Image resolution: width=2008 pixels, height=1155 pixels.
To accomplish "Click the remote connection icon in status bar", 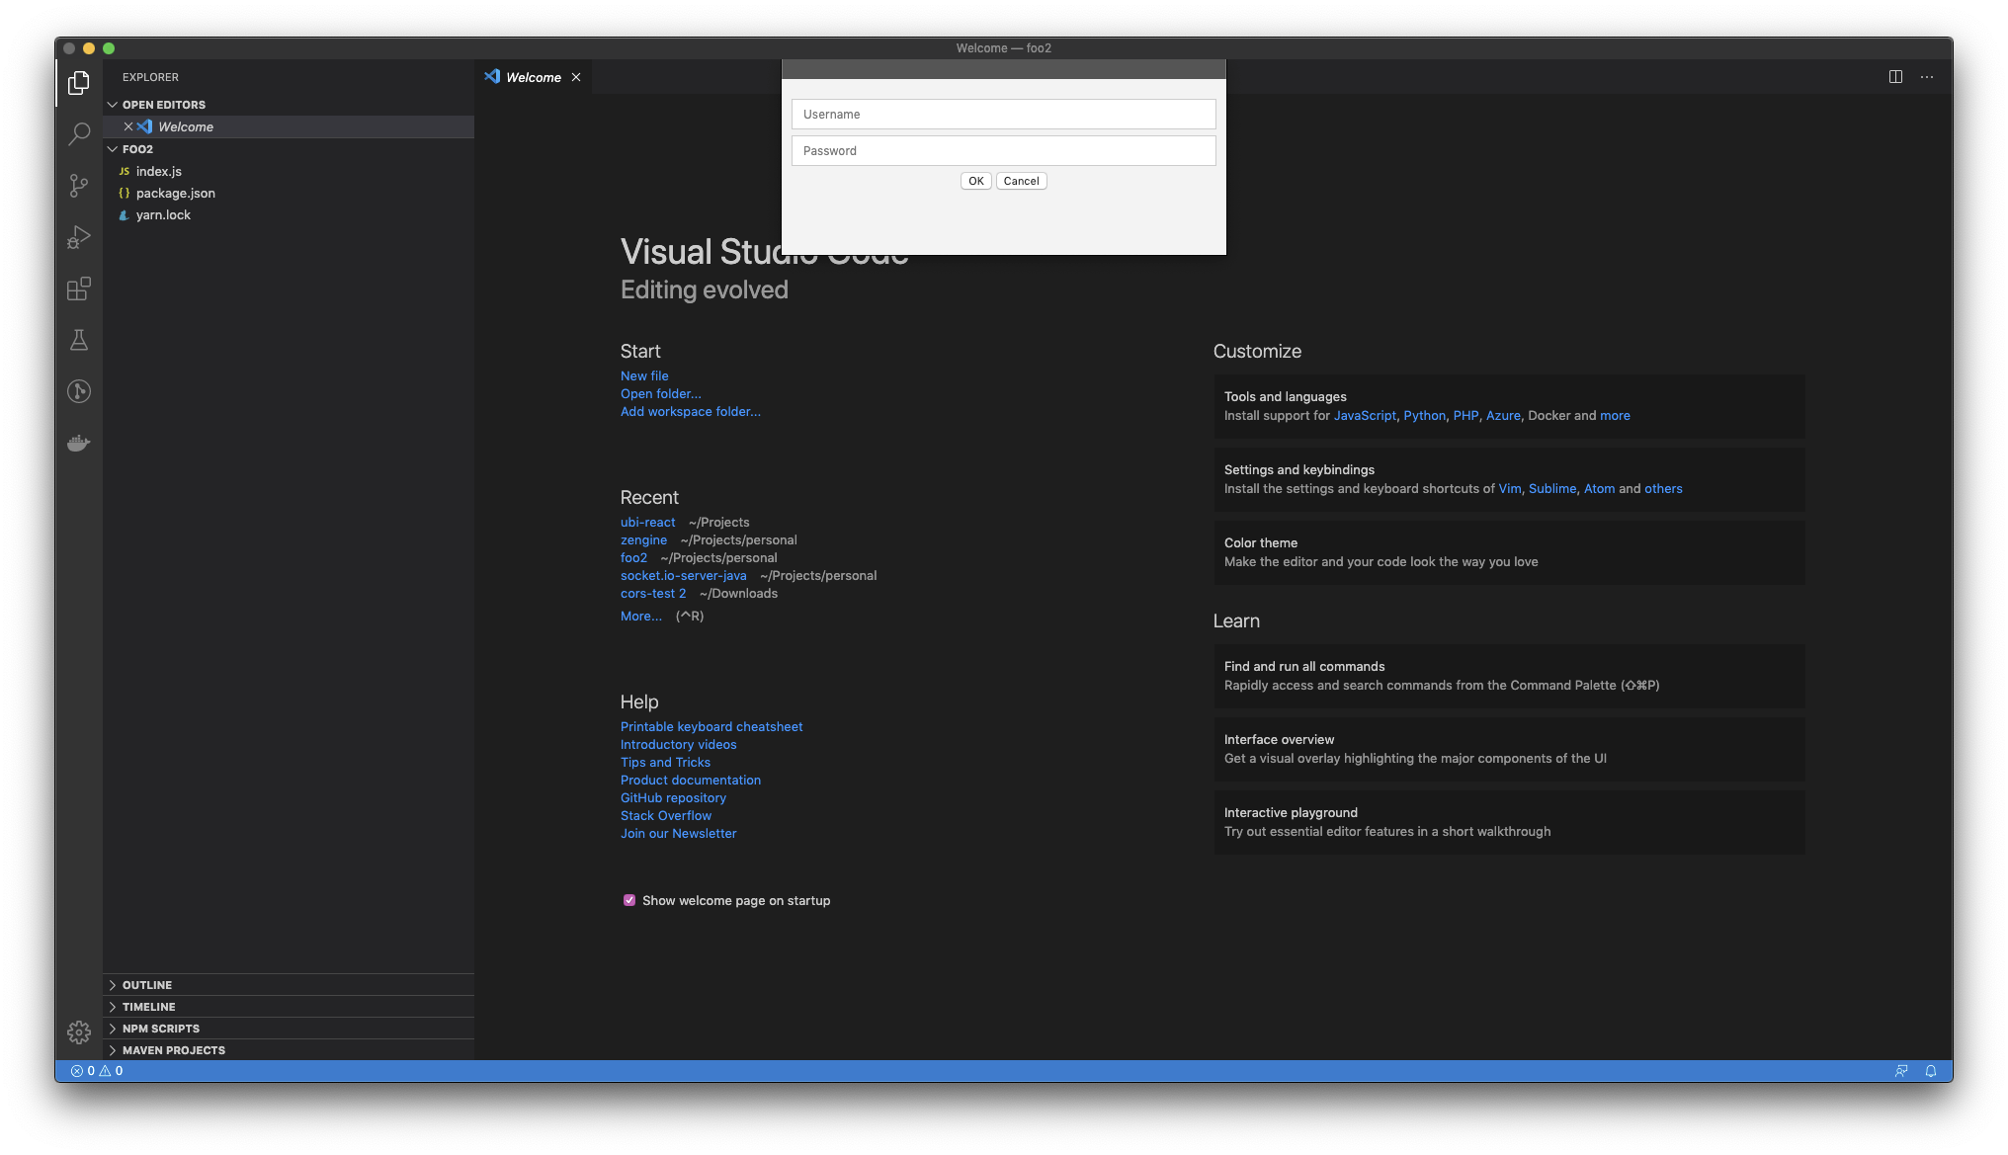I will tap(1901, 1070).
